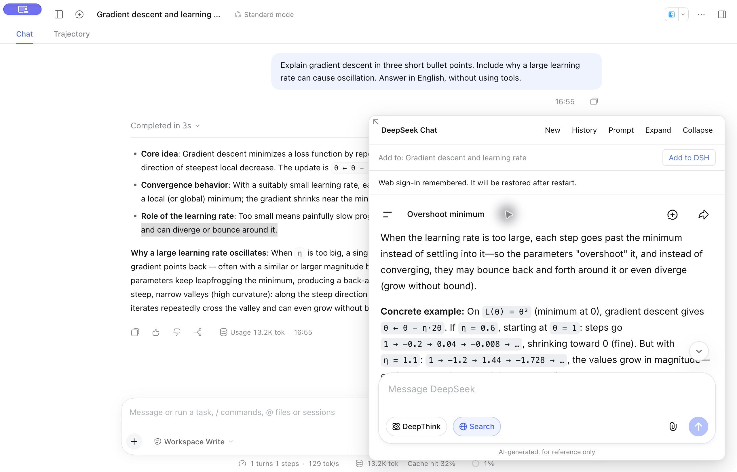Start a new chat with plus-bubble icon
The height and width of the screenshot is (472, 737).
79,14
